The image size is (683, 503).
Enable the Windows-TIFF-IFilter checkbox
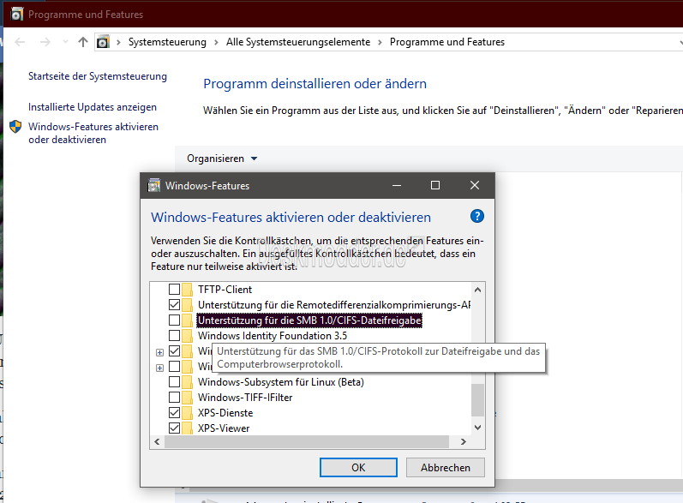click(x=174, y=398)
